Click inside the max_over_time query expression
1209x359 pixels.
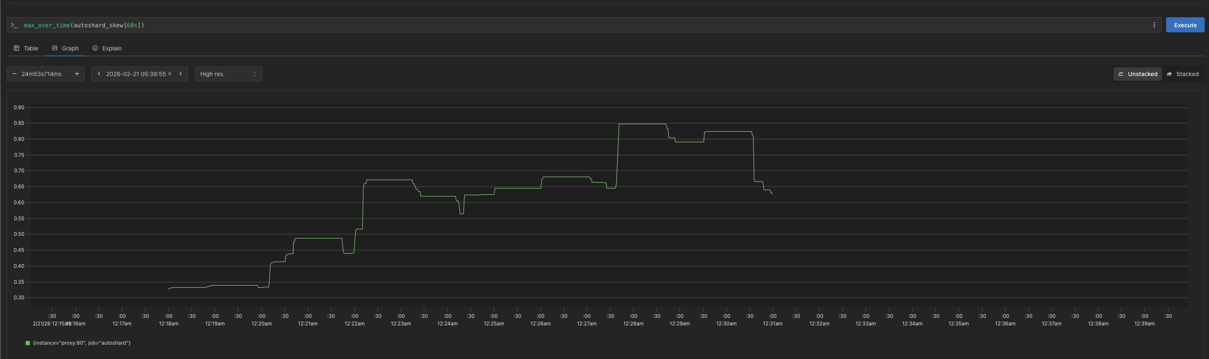[x=85, y=25]
